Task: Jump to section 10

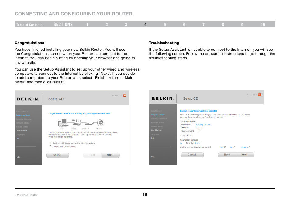Action: 263,25
